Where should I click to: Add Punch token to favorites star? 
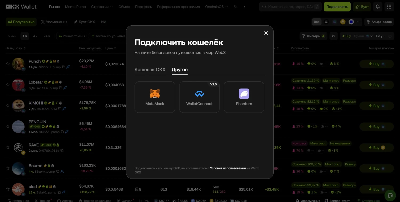coord(8,64)
